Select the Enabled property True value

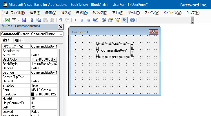click(44, 86)
